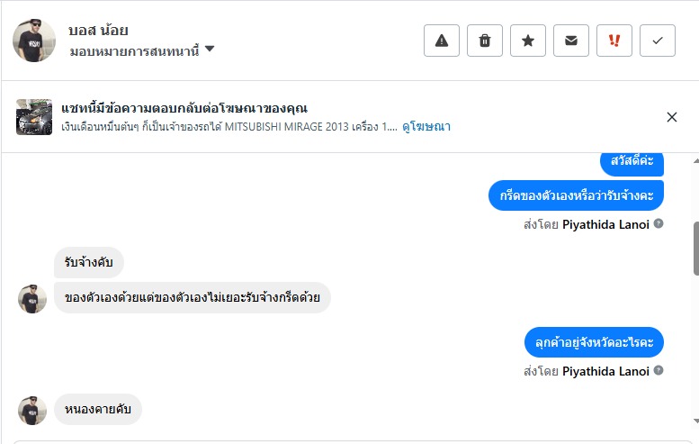Flag conversation with red exclamation icon
Viewport: 699px width, 444px height.
pyautogui.click(x=614, y=41)
